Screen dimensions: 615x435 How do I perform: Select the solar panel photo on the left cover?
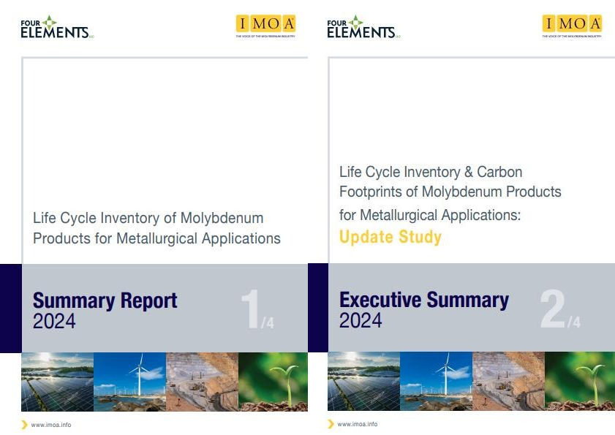click(x=58, y=382)
